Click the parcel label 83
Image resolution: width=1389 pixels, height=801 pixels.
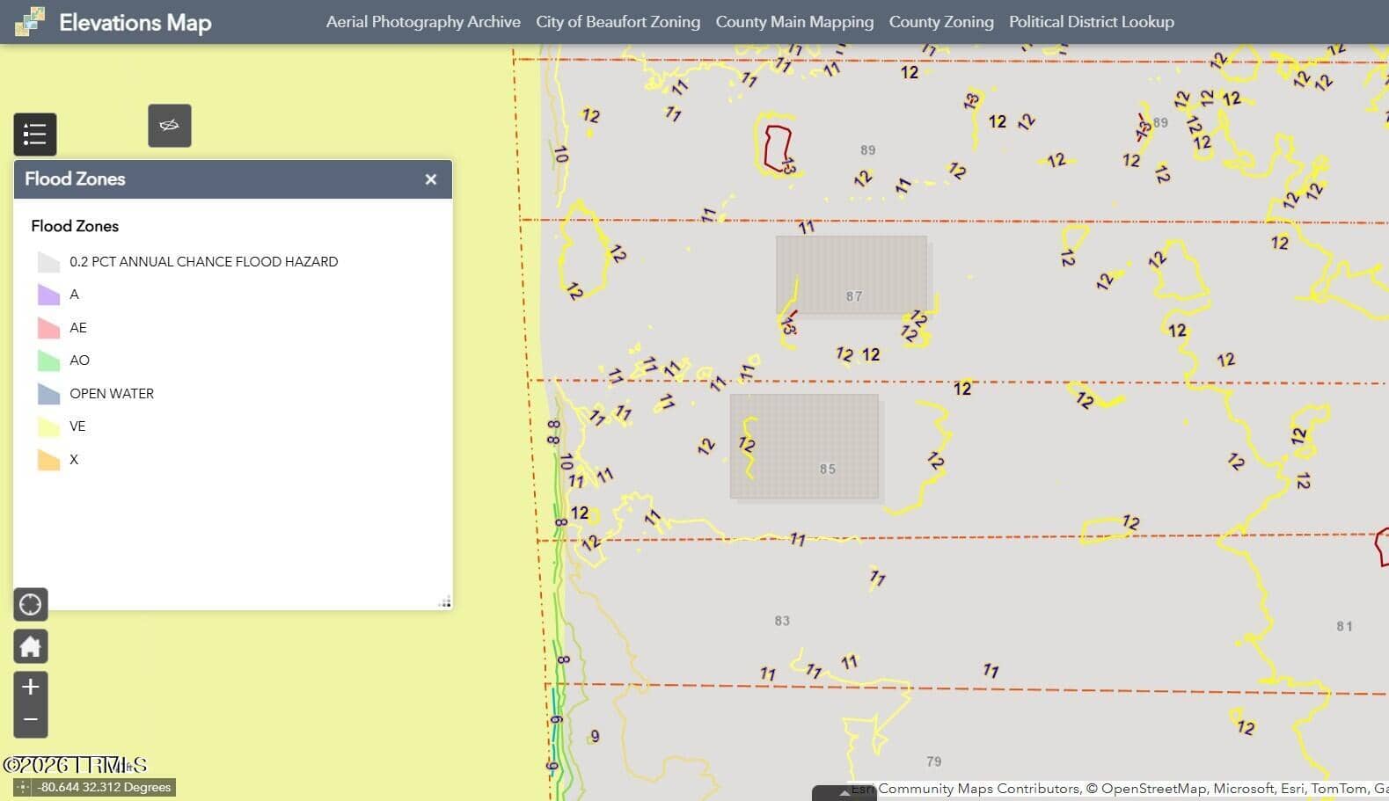coord(782,621)
